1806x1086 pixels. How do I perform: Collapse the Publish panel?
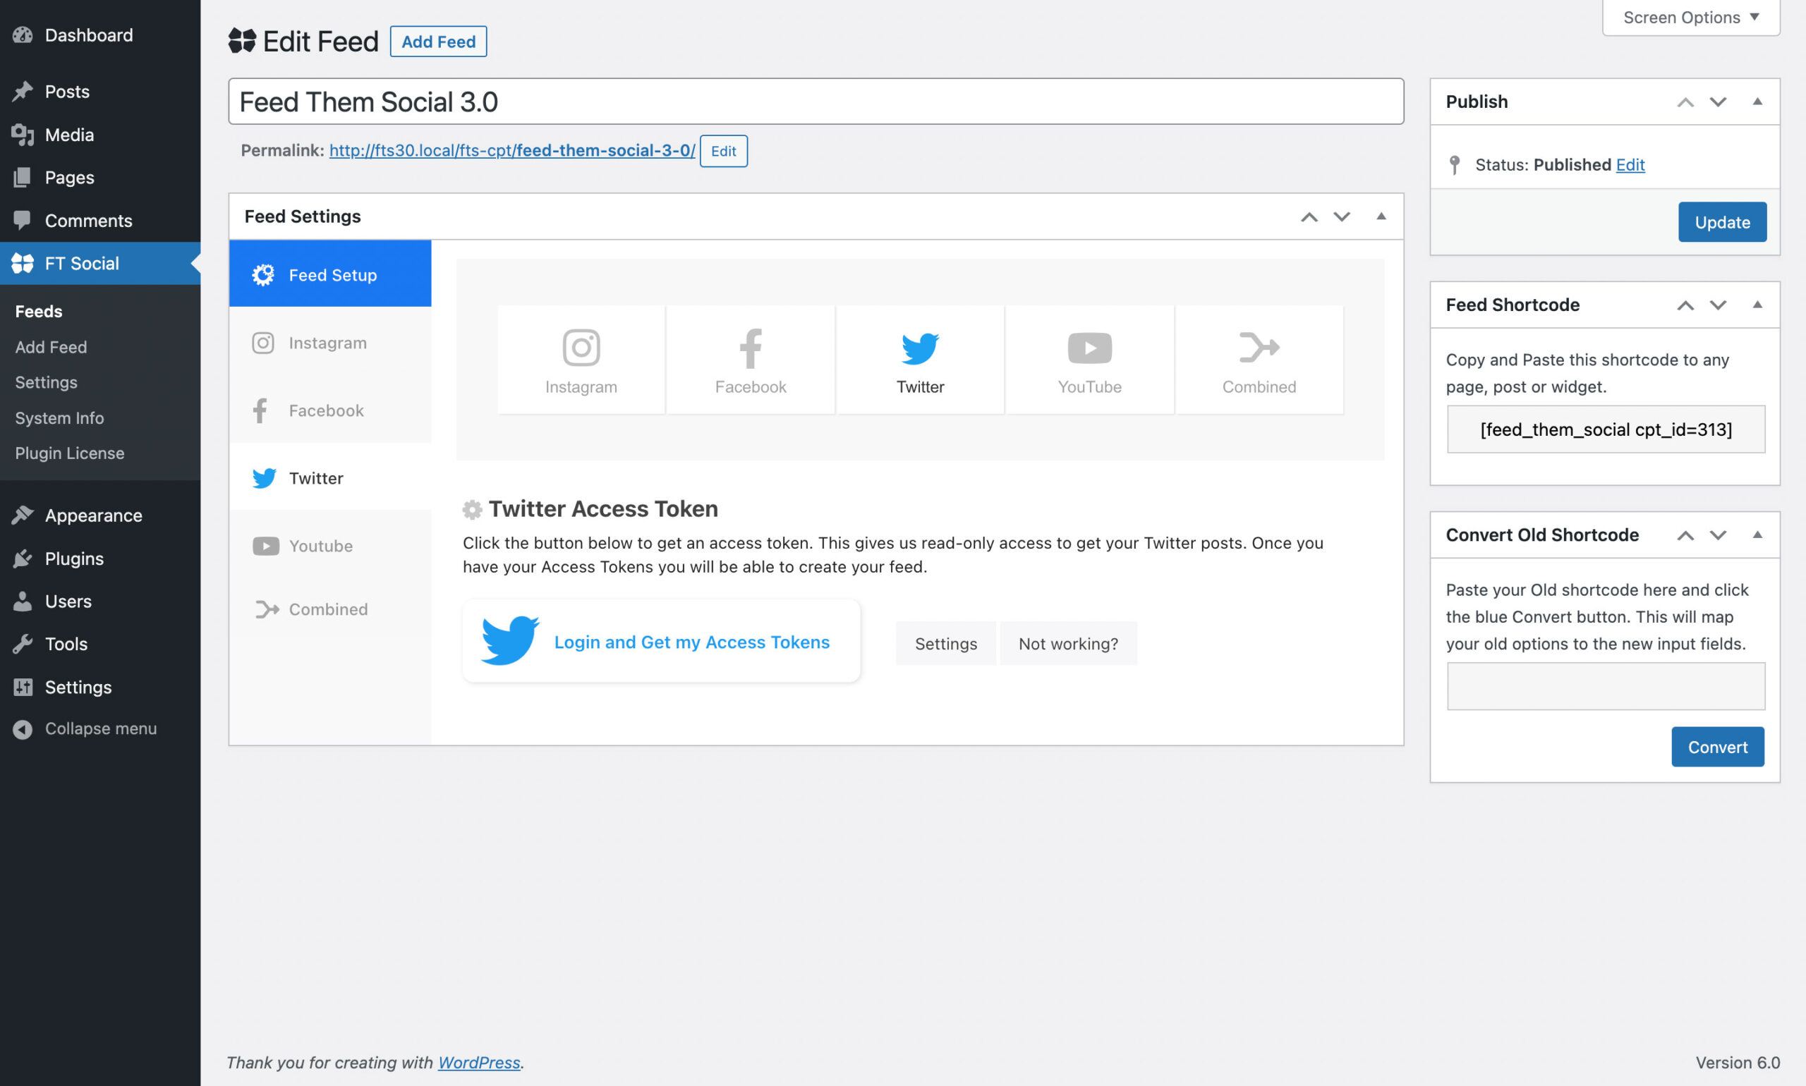pos(1757,101)
